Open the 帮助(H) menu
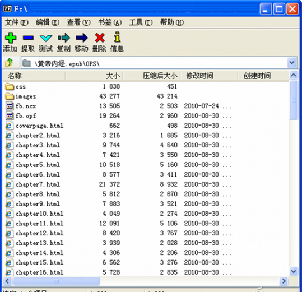Screen dimensions: 302x292 click(172, 22)
